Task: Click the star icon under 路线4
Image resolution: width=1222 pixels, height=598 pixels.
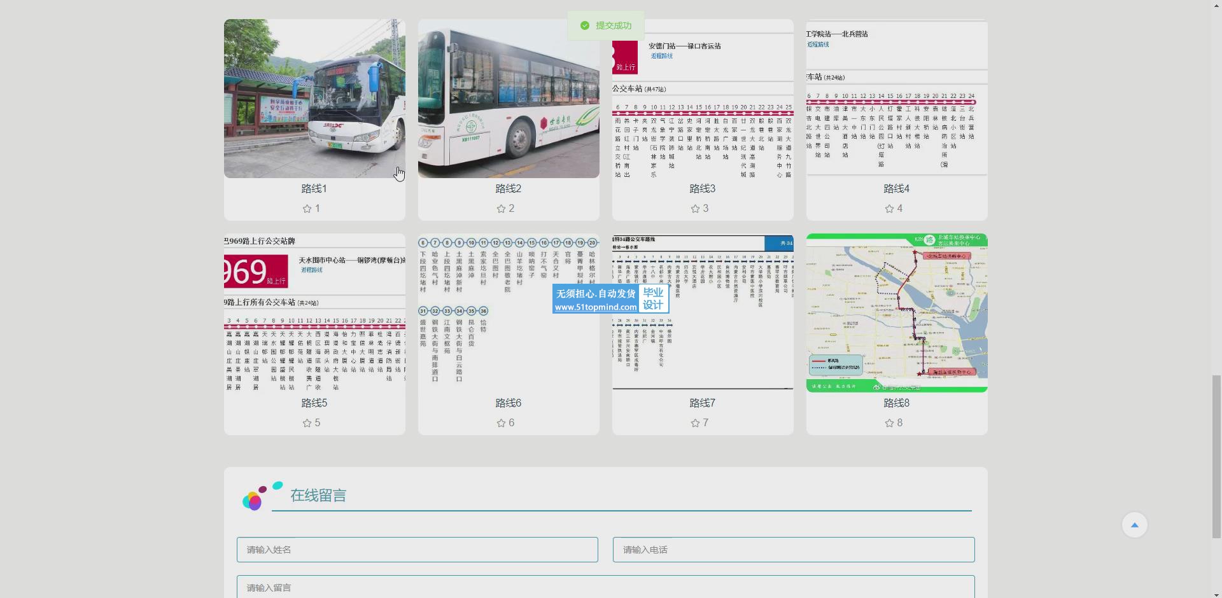Action: [890, 209]
